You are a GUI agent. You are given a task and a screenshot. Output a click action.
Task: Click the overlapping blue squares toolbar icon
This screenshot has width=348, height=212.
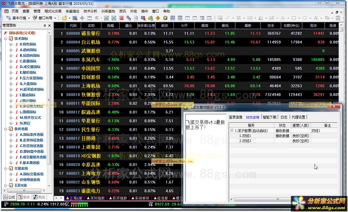click(x=129, y=18)
